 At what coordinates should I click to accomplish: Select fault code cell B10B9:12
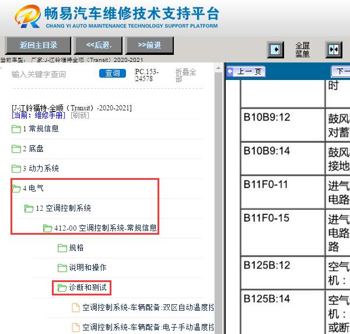point(282,125)
